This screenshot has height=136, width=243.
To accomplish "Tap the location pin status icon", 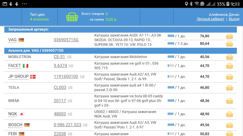I will point(187,4).
